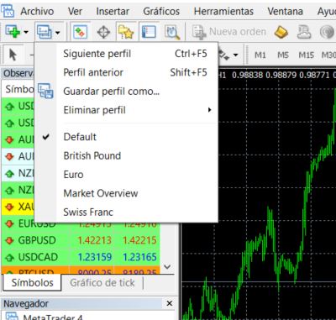
Task: Select M1 timeframe button
Action: click(260, 55)
